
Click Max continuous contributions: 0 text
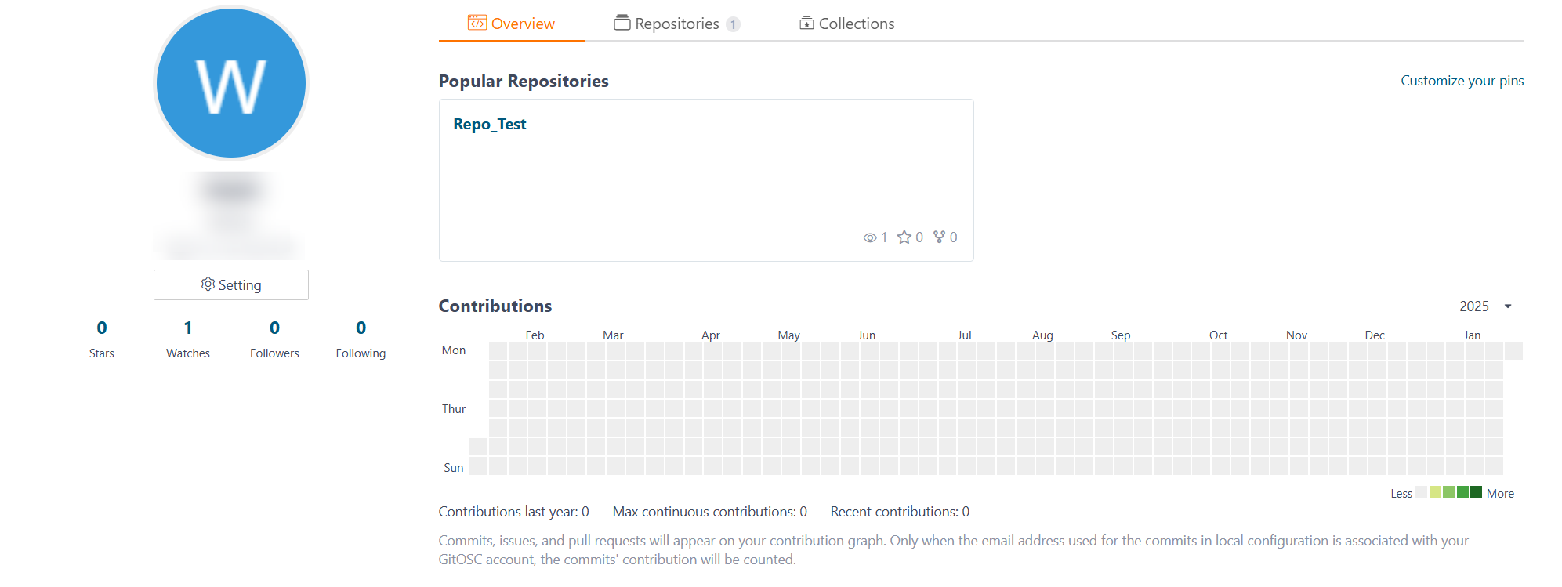710,512
